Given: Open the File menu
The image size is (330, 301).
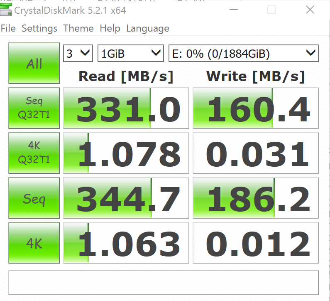Looking at the screenshot, I should tap(8, 28).
